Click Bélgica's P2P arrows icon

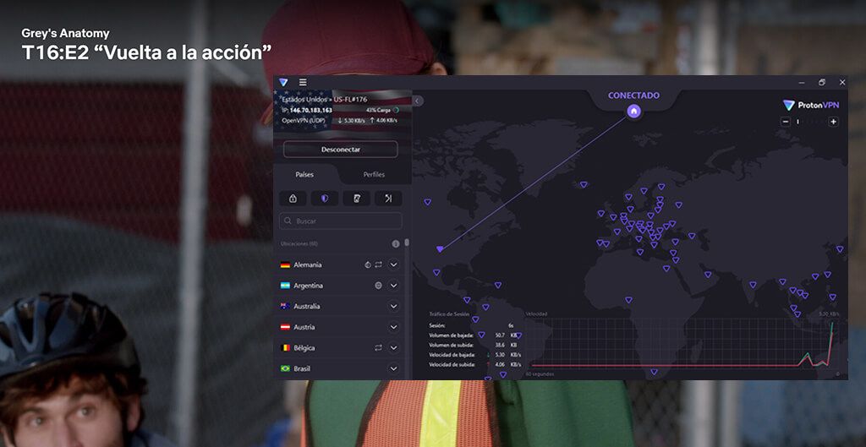click(x=378, y=347)
